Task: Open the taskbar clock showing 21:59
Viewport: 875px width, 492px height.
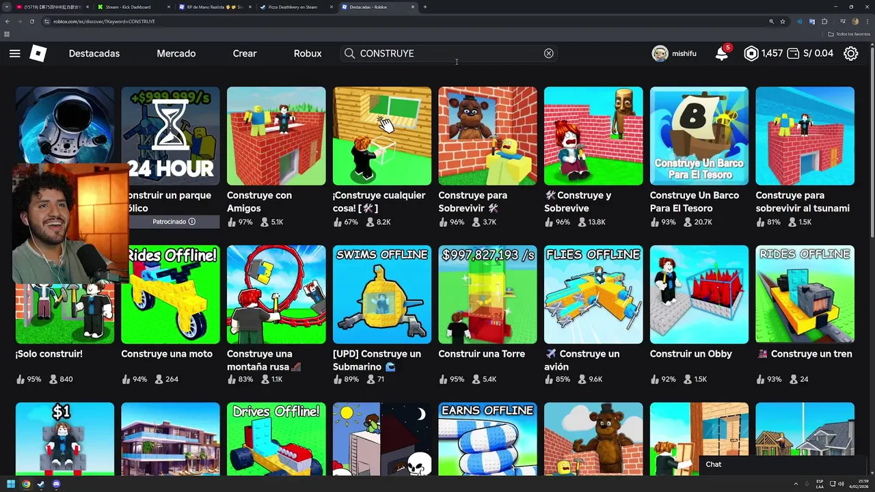Action: (860, 484)
